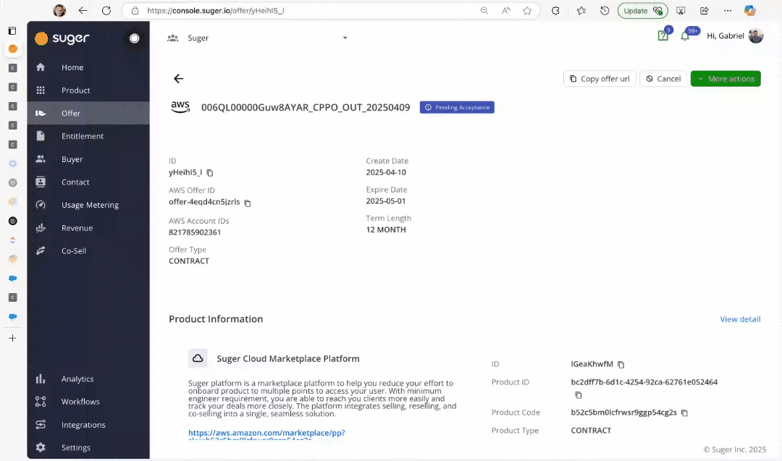Screen dimensions: 782x461
Task: Add a new tab with plus icon
Action: pyautogui.click(x=12, y=338)
